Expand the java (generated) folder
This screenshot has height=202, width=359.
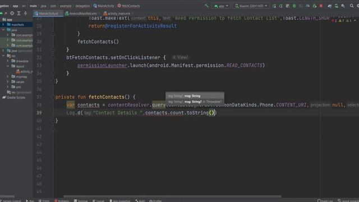tap(3, 50)
